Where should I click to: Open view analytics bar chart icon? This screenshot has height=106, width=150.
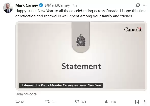click(x=107, y=102)
